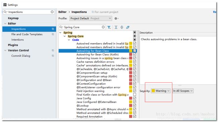Collapse the Spring tree node
218x122 pixels.
[x=60, y=32]
